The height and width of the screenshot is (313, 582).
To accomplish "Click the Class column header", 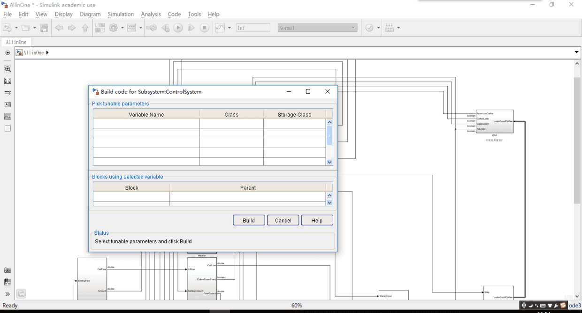I will tap(231, 114).
